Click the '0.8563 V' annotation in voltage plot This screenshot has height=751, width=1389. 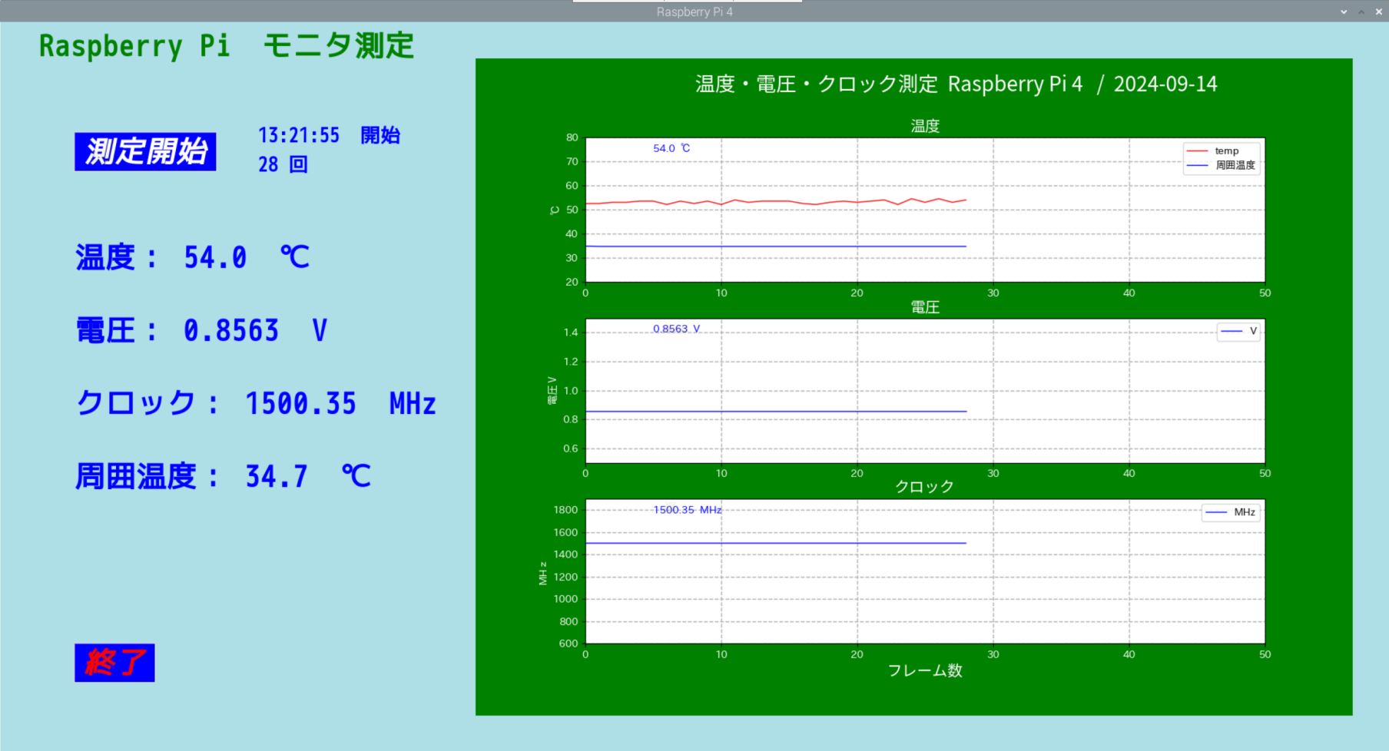[x=676, y=329]
